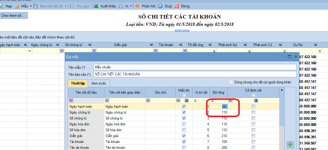Image resolution: width=328 pixels, height=150 pixels.
Task: Pin the Số chứng từ column with its pin icon
Action: click(x=89, y=45)
